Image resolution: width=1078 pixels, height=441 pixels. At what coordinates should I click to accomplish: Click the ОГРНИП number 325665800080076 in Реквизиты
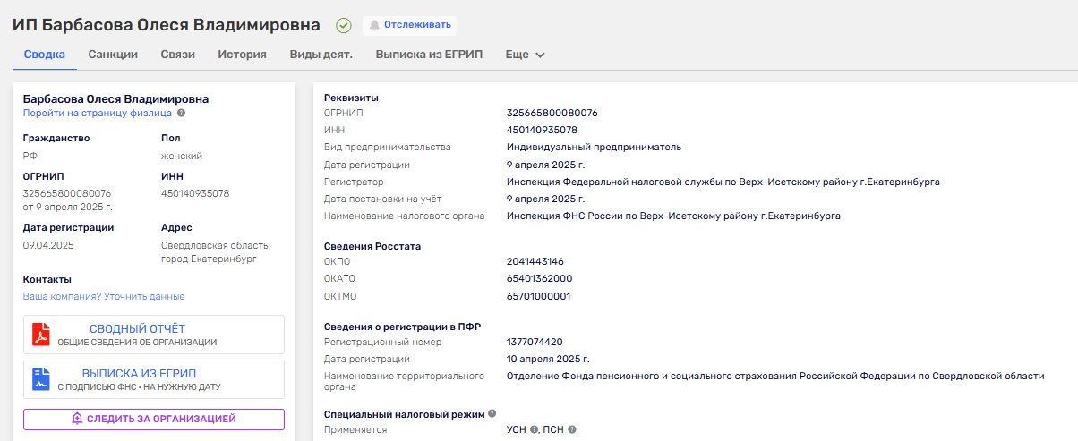pos(552,113)
